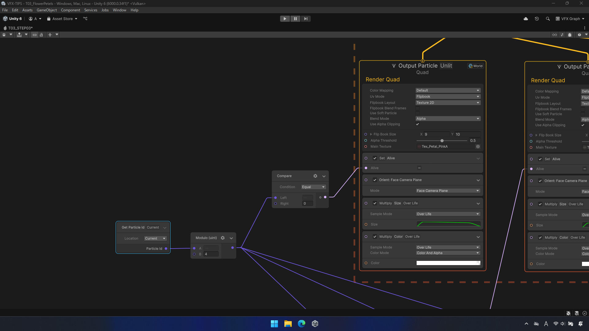Click the Asset Store button
The height and width of the screenshot is (331, 589).
[x=62, y=19]
